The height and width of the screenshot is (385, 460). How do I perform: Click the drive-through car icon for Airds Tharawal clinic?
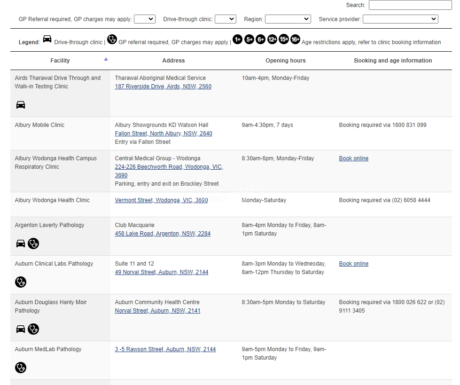click(21, 104)
